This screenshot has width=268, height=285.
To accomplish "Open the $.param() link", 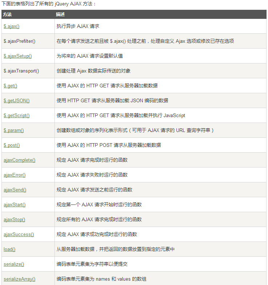I will [14, 131].
